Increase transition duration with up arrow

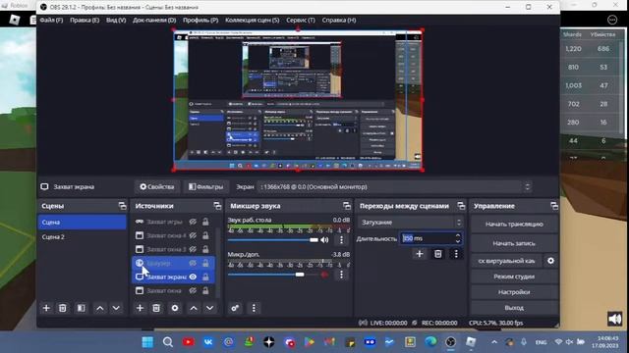[x=458, y=235]
